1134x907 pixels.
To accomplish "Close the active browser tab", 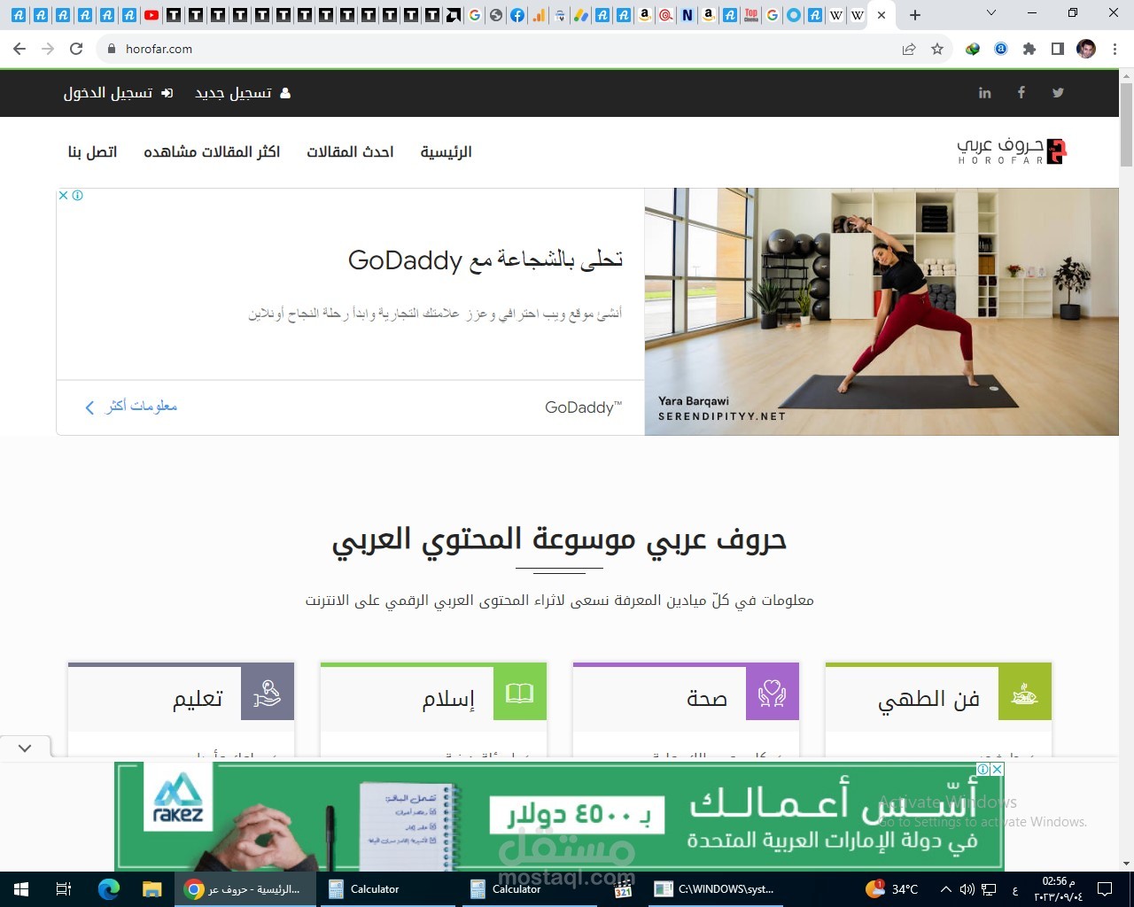I will [x=882, y=15].
